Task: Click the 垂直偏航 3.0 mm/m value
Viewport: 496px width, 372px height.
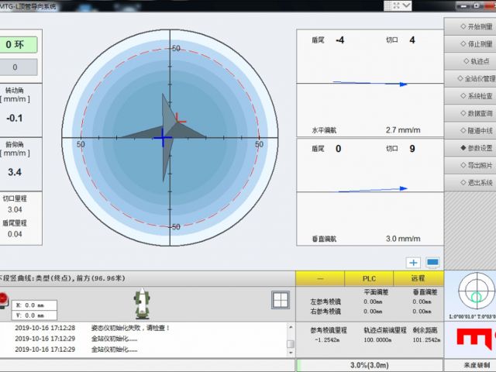Action: (403, 239)
